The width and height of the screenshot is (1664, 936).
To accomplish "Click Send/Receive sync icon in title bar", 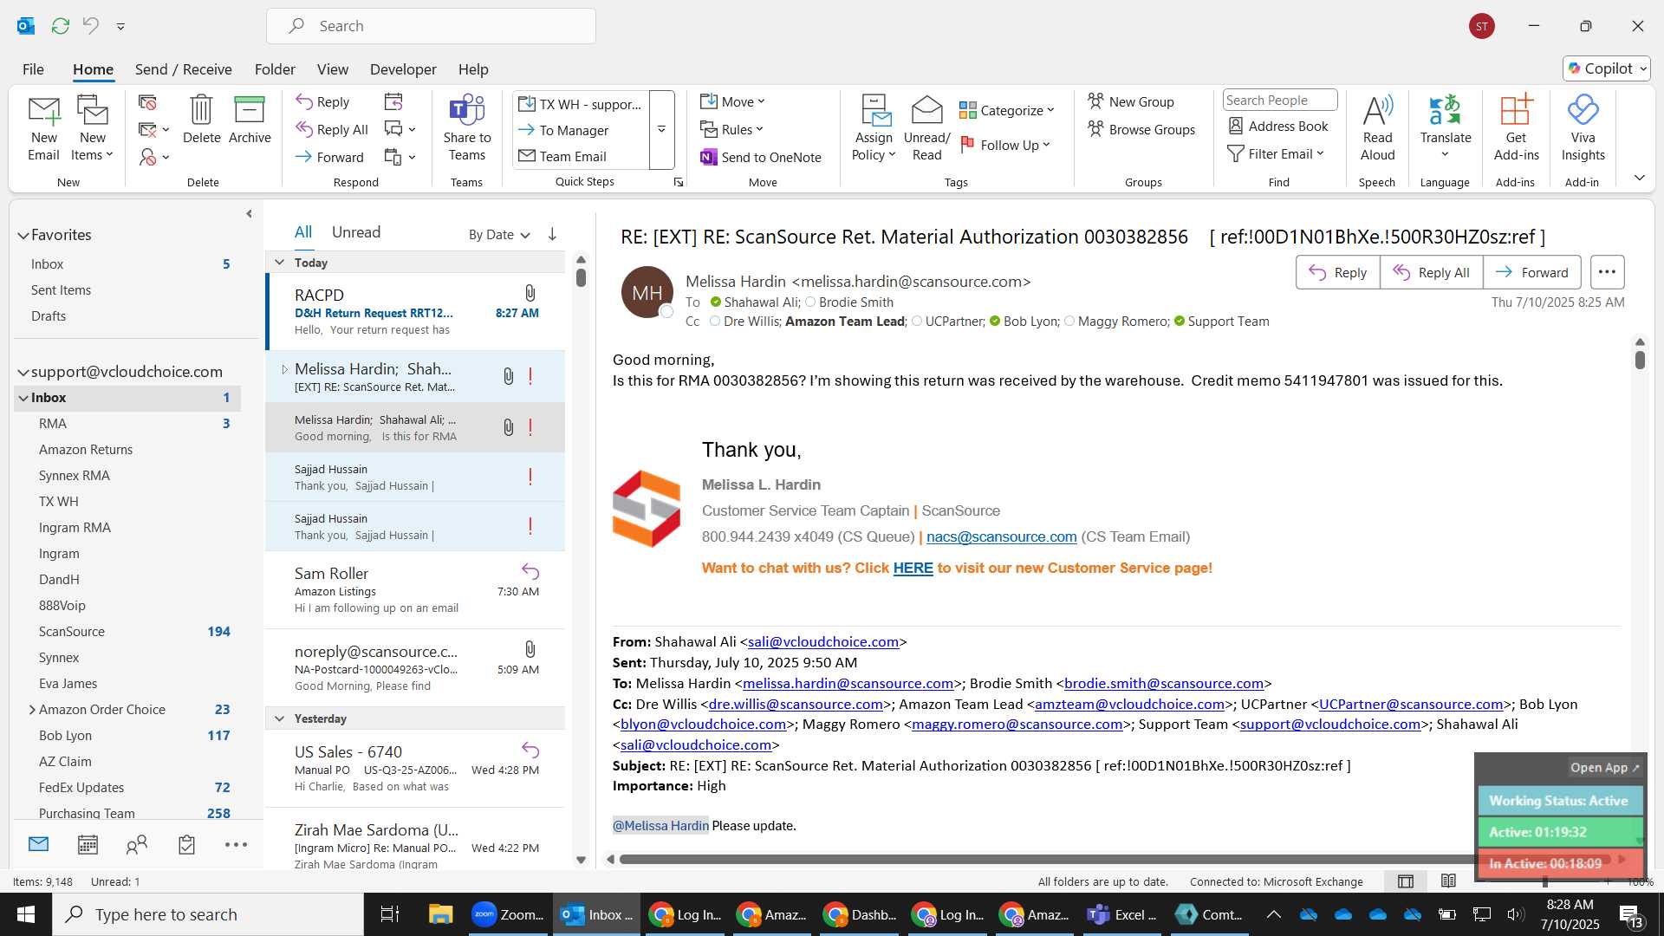I will (x=60, y=26).
